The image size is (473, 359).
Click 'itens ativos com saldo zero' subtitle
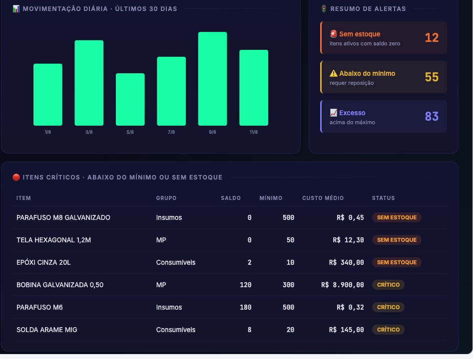click(365, 43)
